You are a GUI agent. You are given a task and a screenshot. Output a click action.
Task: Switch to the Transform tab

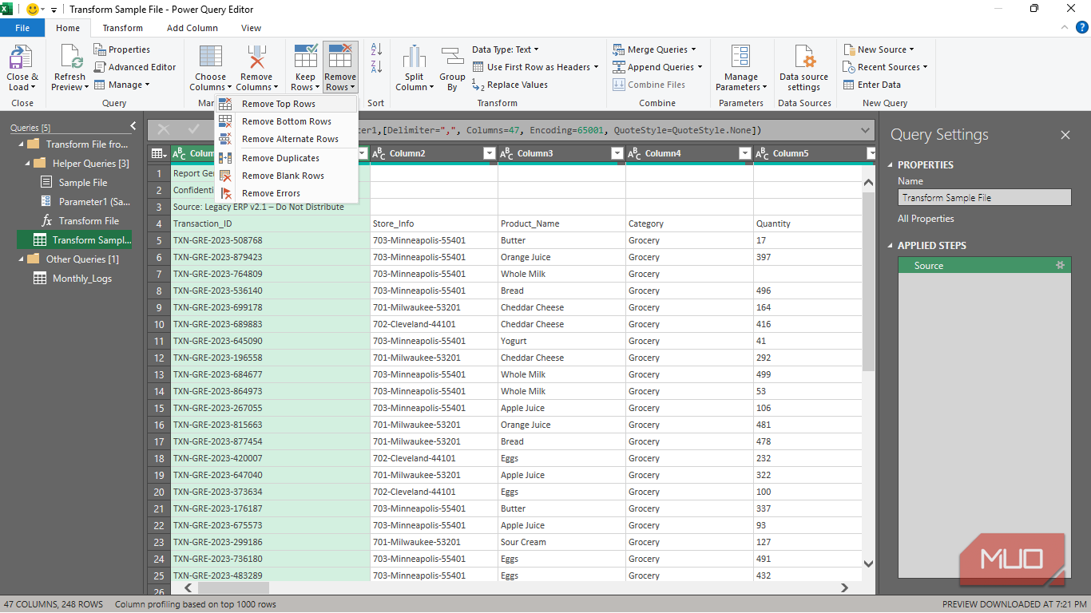122,28
